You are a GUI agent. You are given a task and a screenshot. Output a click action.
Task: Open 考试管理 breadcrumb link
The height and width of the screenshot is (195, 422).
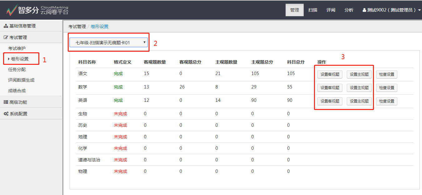tap(77, 26)
